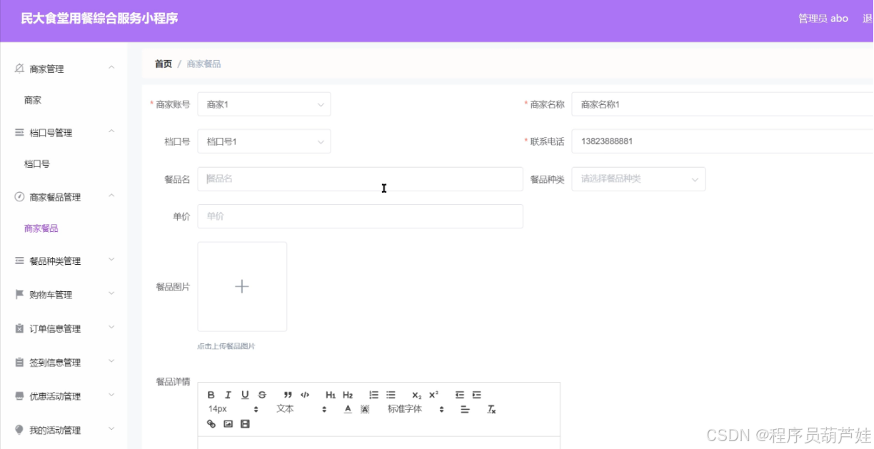The image size is (874, 449).
Task: Apply Heading 1 (H1) style
Action: [331, 395]
